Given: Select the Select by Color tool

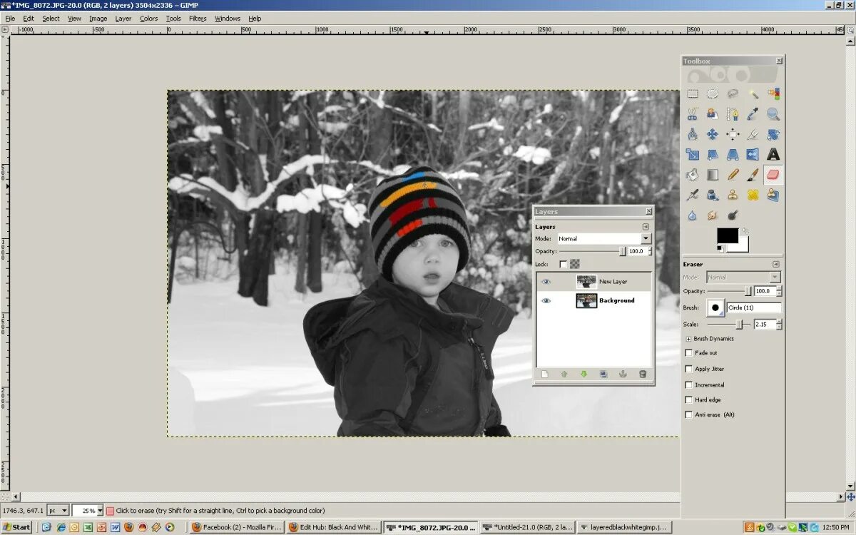Looking at the screenshot, I should (773, 93).
